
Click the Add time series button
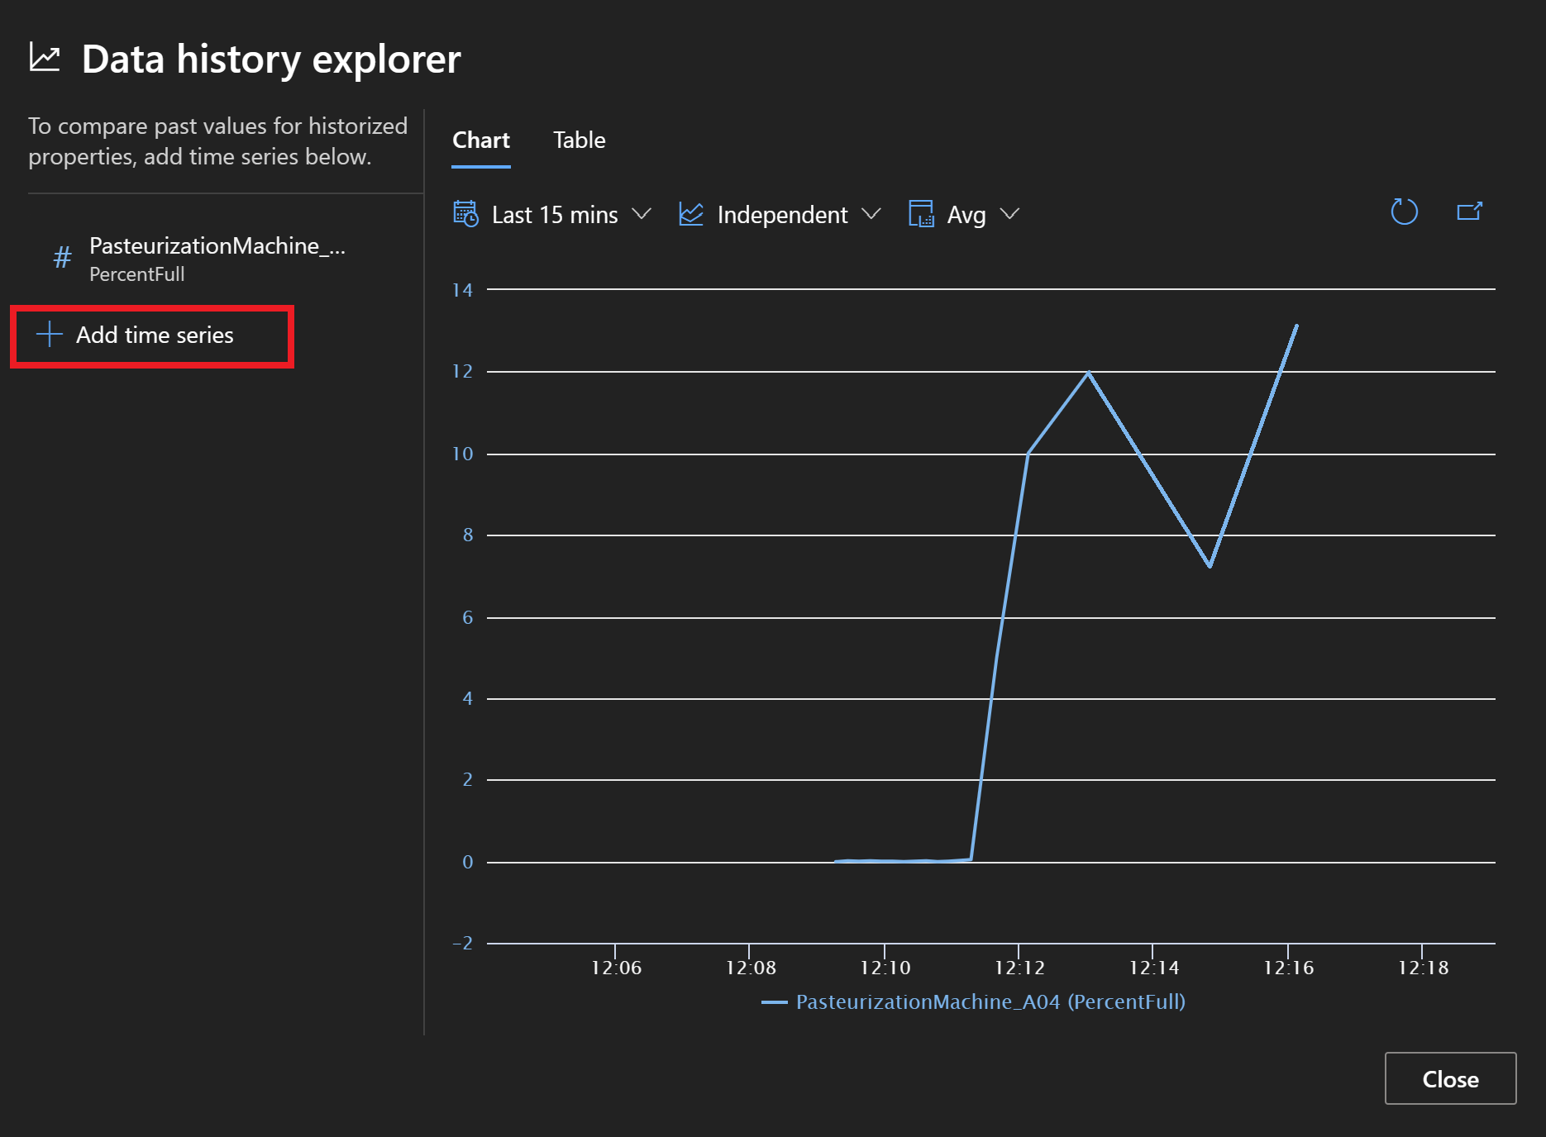pos(153,335)
